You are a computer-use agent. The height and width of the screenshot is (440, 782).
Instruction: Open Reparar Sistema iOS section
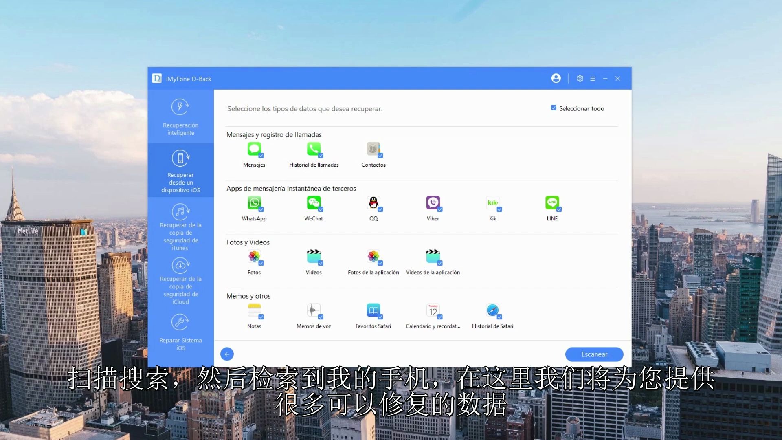pos(180,332)
